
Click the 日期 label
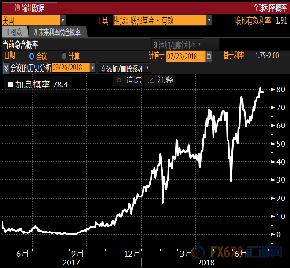click(x=10, y=56)
